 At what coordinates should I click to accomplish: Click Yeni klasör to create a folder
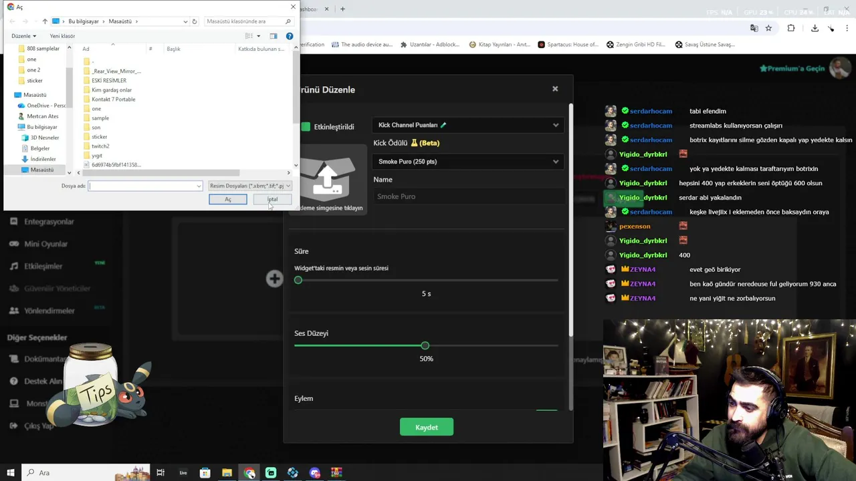coord(62,36)
